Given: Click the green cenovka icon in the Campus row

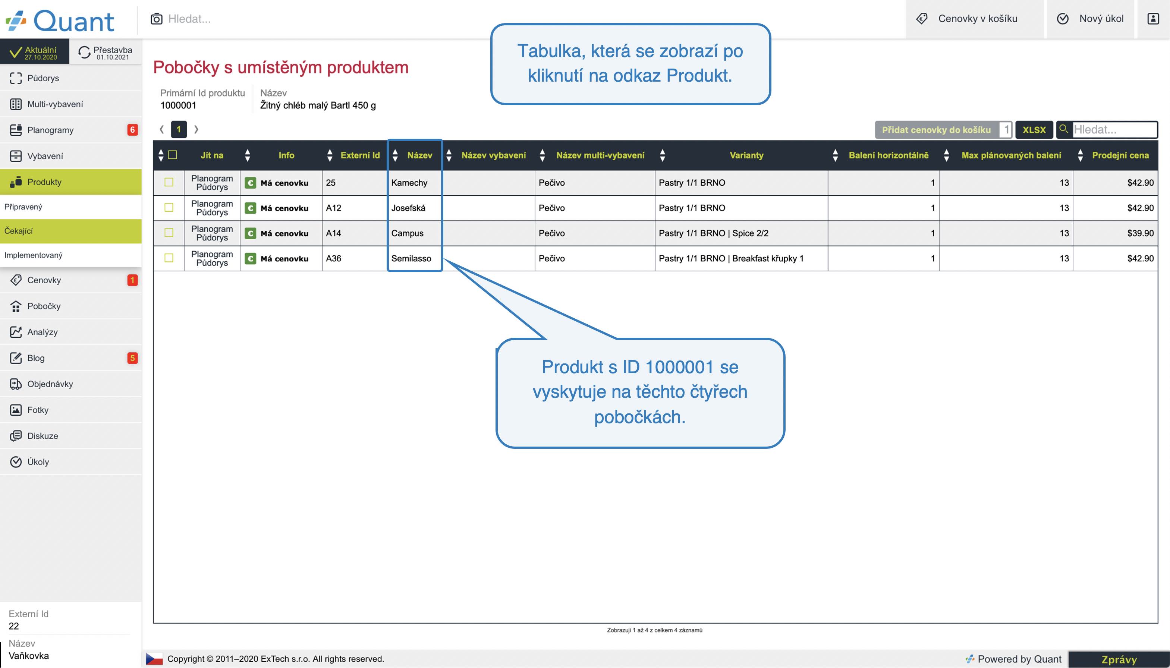Looking at the screenshot, I should (250, 233).
